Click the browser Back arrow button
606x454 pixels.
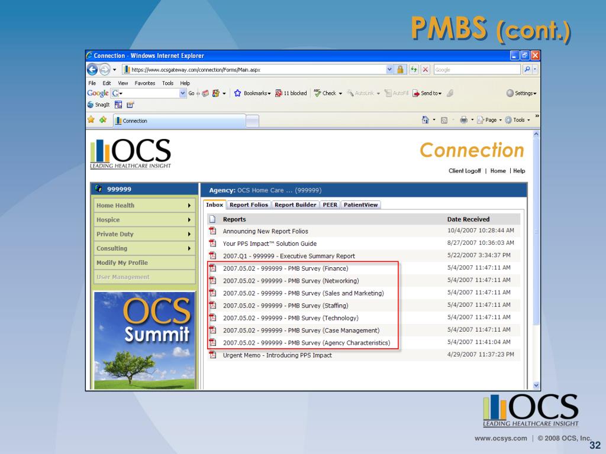click(x=92, y=70)
